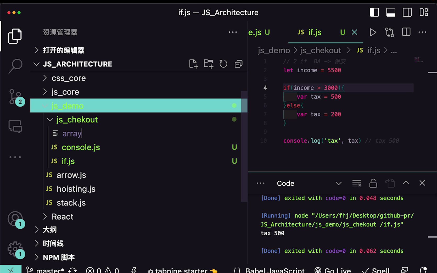
Task: Clear the output panel
Action: pos(357,183)
